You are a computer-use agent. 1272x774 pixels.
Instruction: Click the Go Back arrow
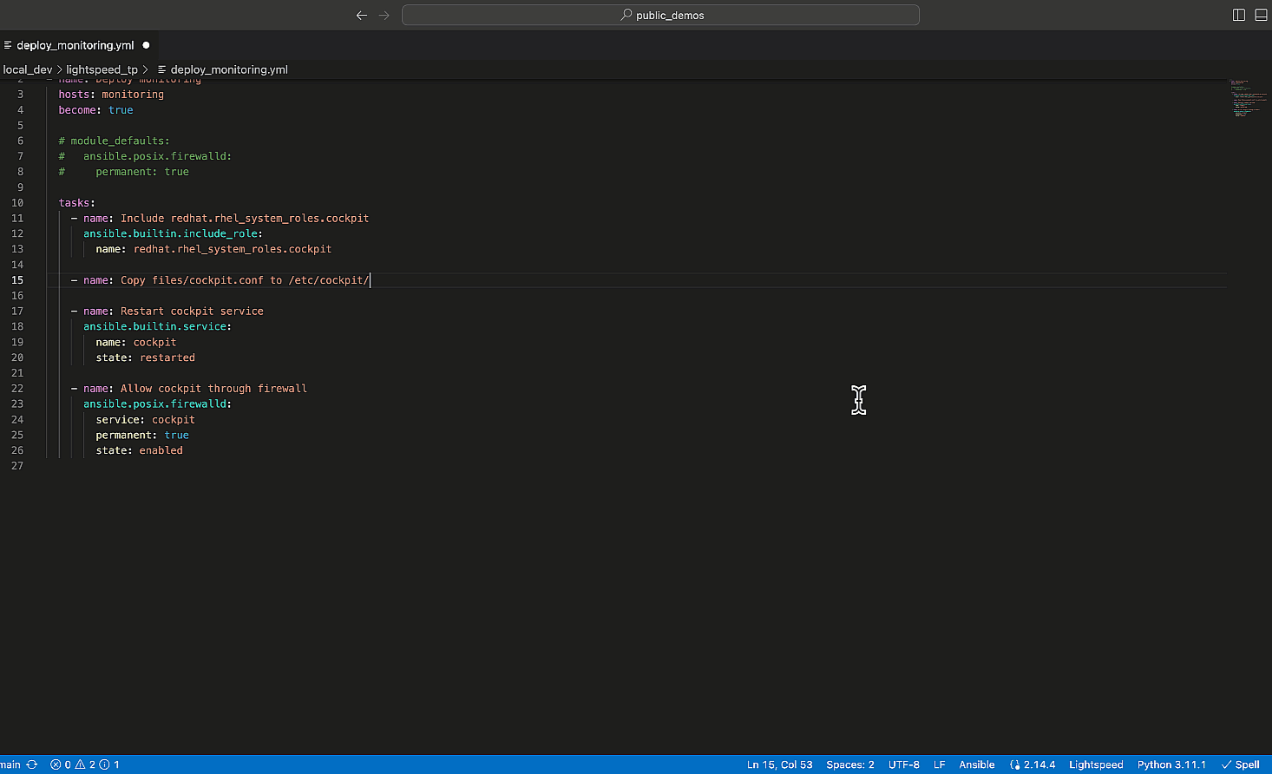(x=362, y=16)
